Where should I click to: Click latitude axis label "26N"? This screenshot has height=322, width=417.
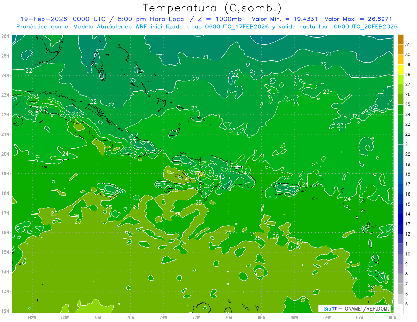pos(5,36)
